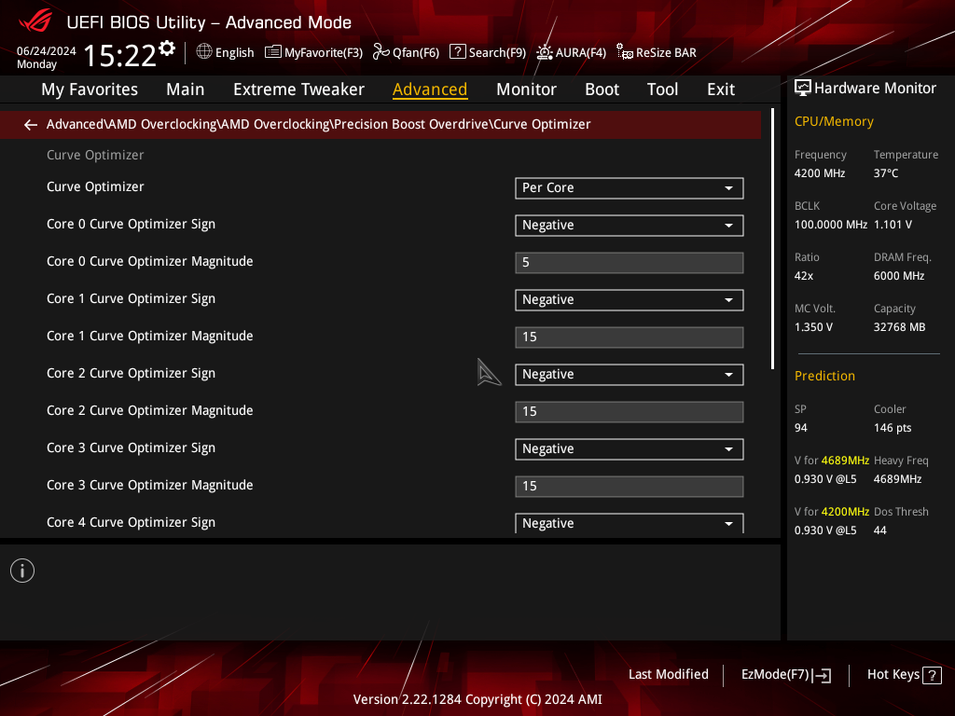Switch to EzMode(F7)
Image resolution: width=955 pixels, height=716 pixels.
click(785, 675)
